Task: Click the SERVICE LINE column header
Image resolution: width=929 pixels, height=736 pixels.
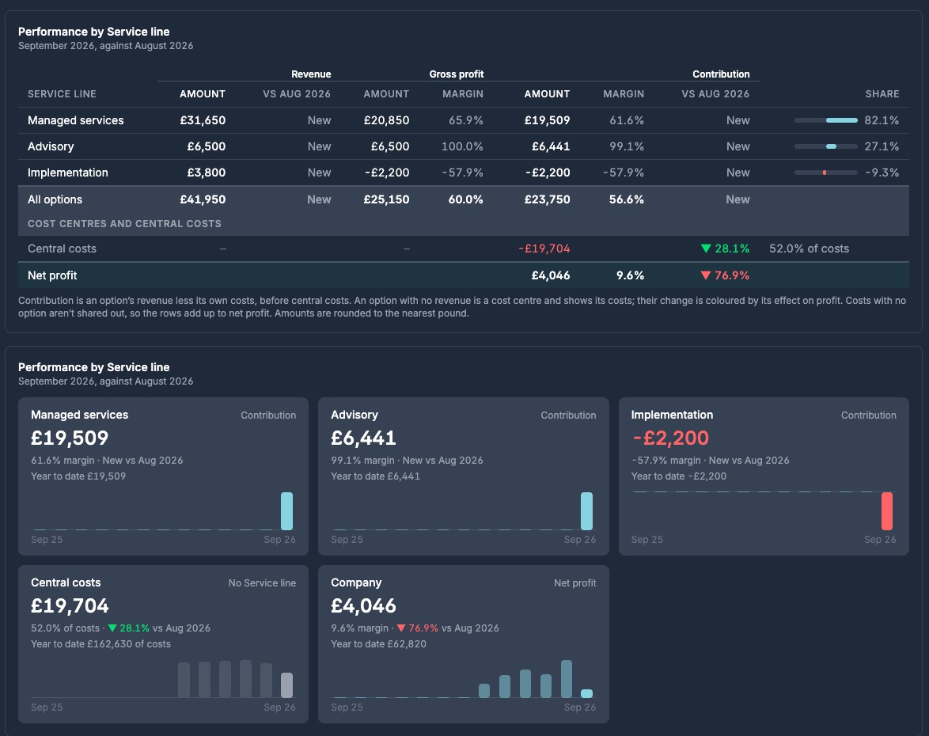Action: pyautogui.click(x=63, y=93)
